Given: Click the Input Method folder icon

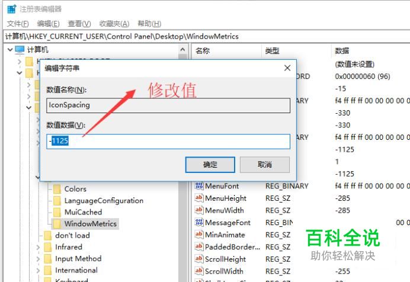Looking at the screenshot, I should pyautogui.click(x=48, y=259).
